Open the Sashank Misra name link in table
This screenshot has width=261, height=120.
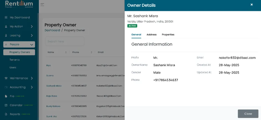(x=54, y=86)
